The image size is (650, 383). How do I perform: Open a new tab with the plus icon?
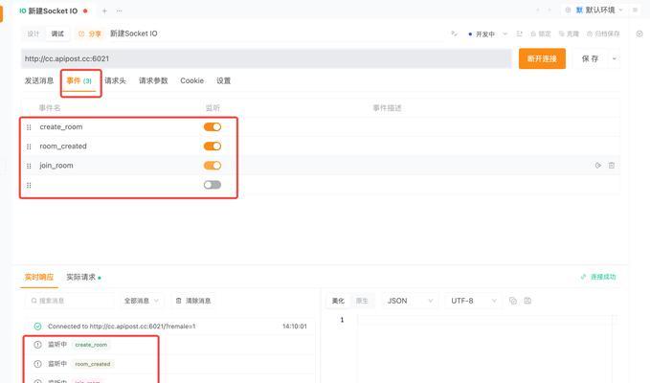[104, 11]
